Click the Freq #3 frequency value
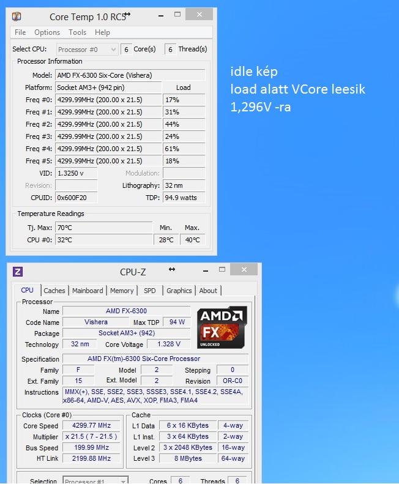 [108, 136]
